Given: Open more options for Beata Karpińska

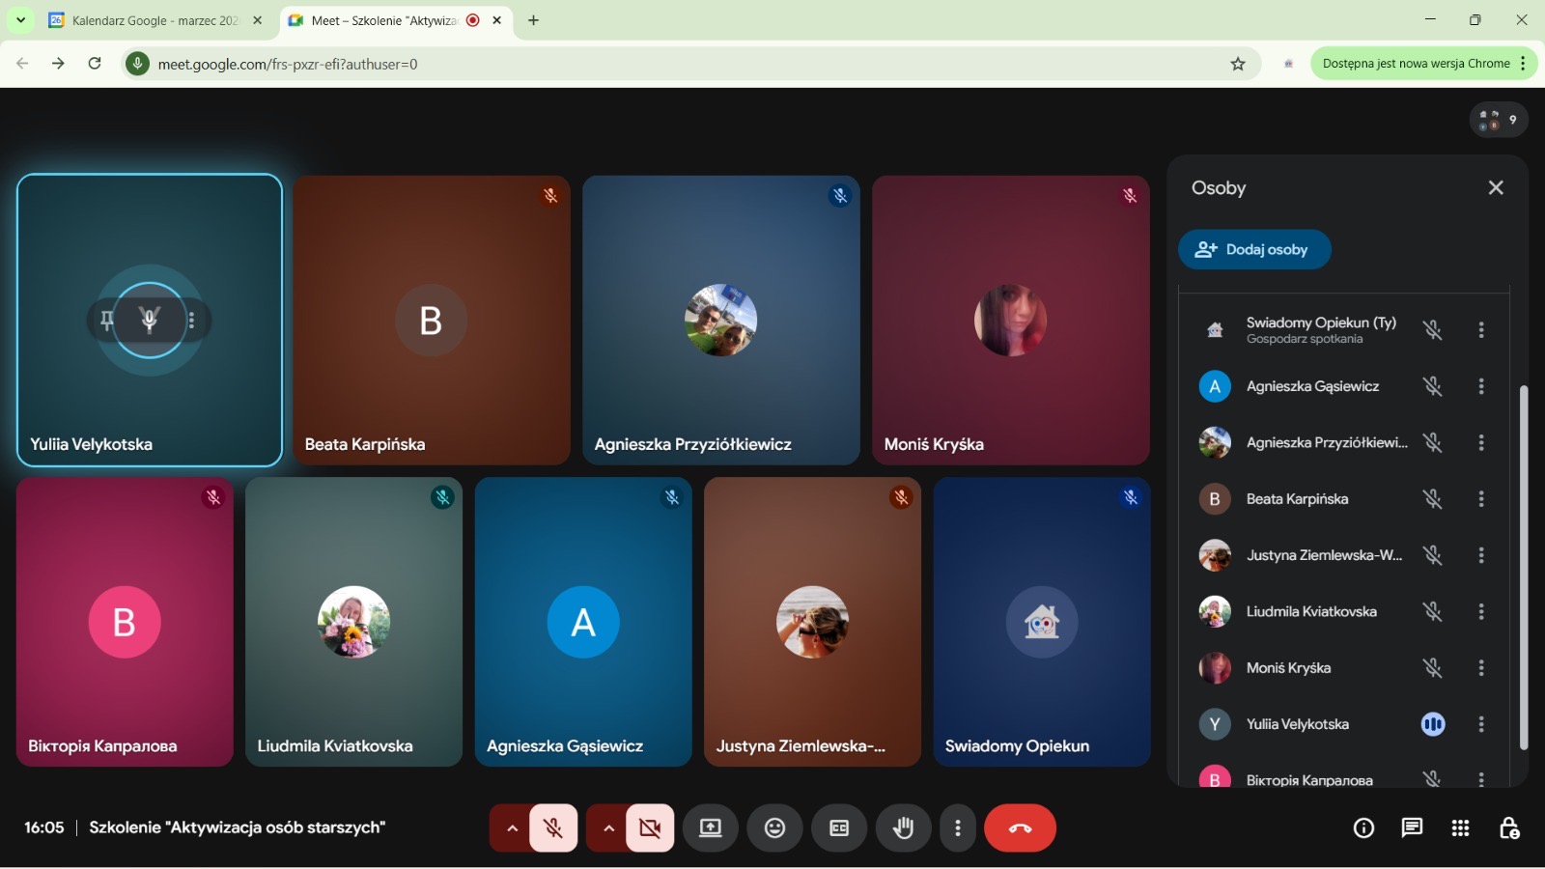Looking at the screenshot, I should [1481, 499].
